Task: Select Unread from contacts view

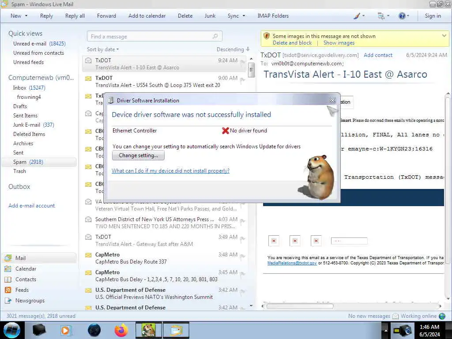Action: click(x=38, y=53)
